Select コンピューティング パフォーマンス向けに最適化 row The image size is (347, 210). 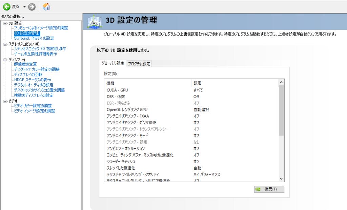pos(191,155)
